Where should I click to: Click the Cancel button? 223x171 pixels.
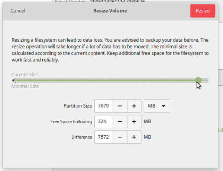18,11
